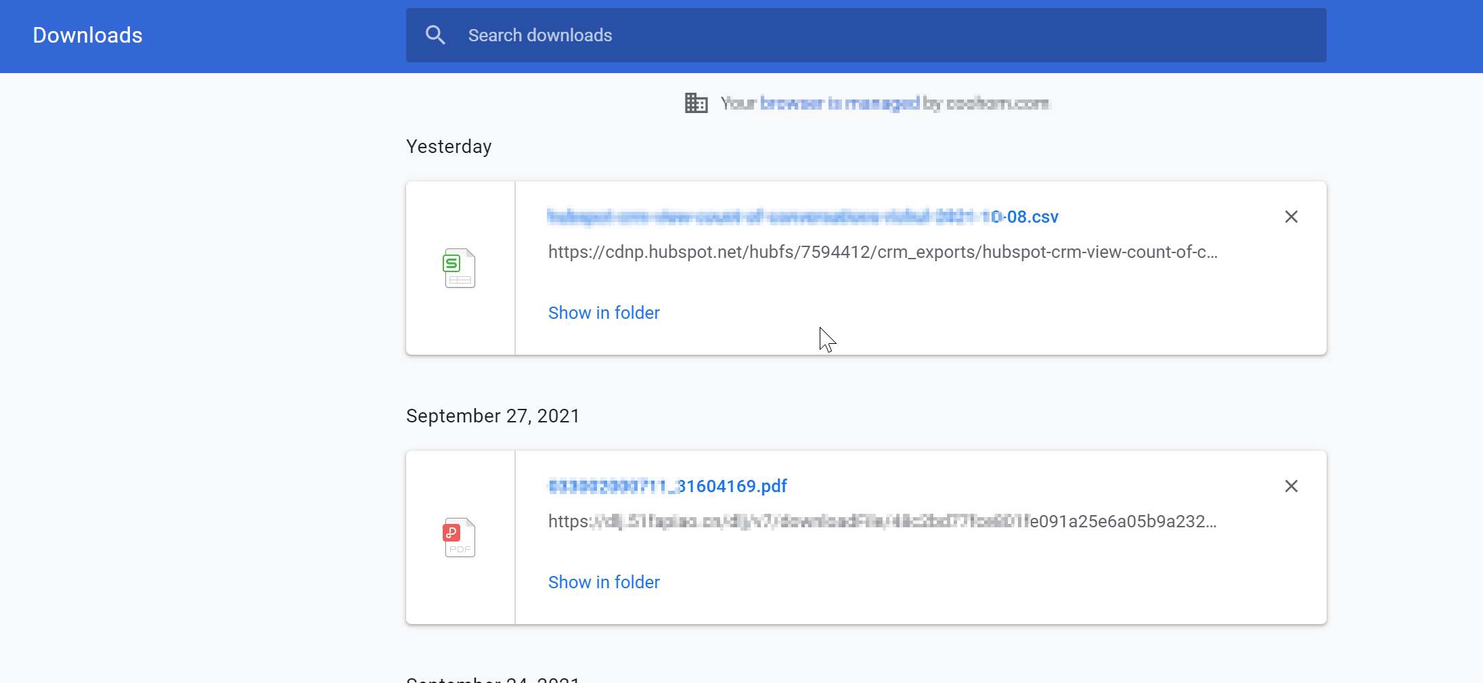Show the CSV file in folder
Image resolution: width=1483 pixels, height=683 pixels.
tap(604, 313)
